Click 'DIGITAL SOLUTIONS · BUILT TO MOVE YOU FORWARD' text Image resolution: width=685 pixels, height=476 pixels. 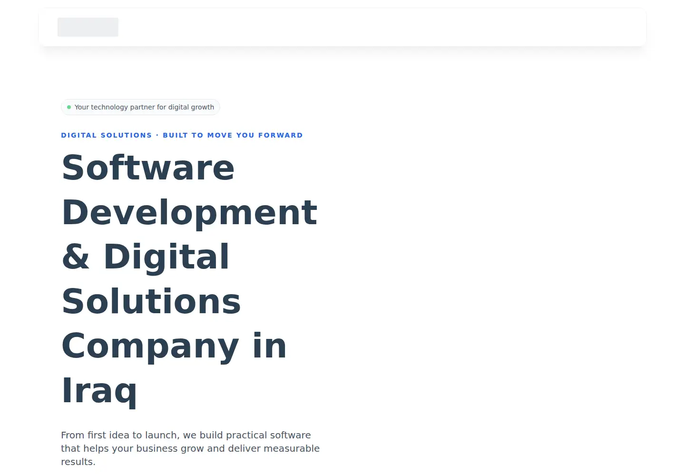[x=182, y=135]
